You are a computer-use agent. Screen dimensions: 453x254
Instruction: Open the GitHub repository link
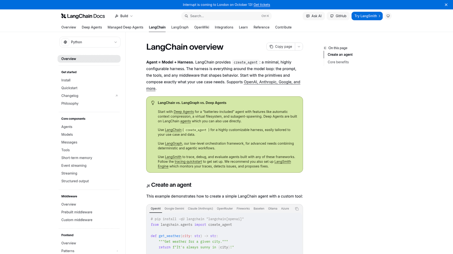(338, 16)
